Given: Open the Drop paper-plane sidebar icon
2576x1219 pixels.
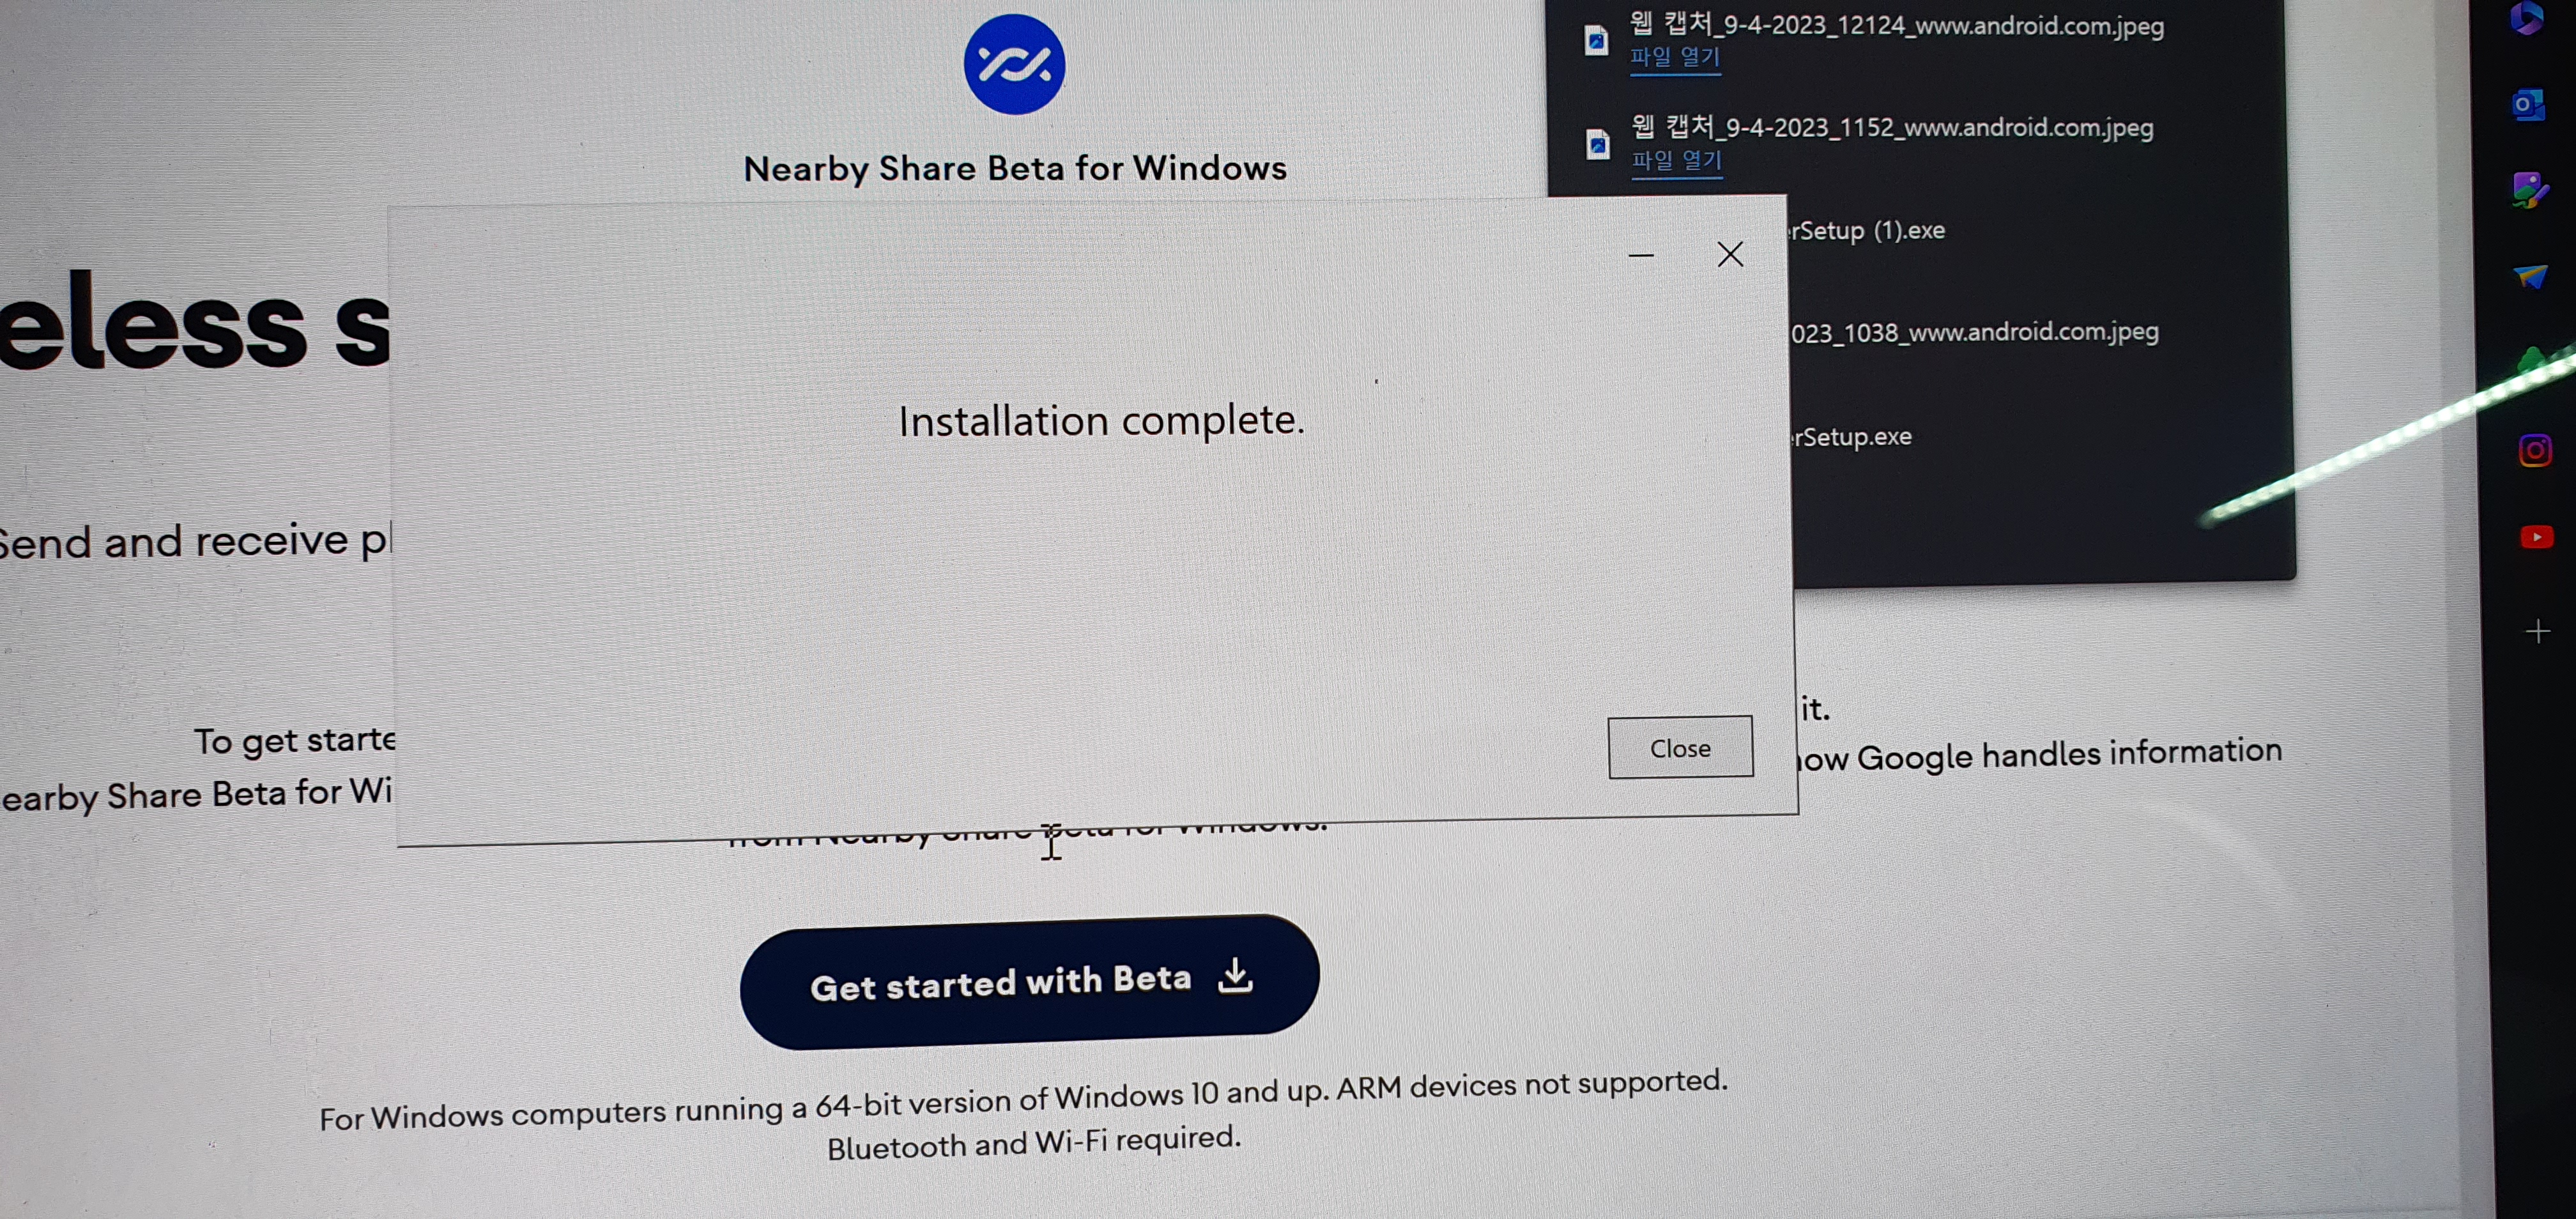Looking at the screenshot, I should pos(2531,276).
